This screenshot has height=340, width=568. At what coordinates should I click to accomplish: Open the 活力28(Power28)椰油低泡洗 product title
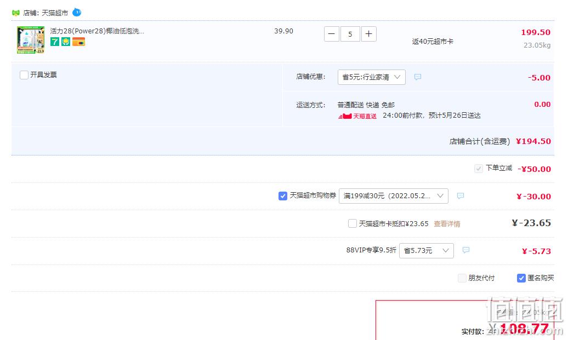[97, 31]
